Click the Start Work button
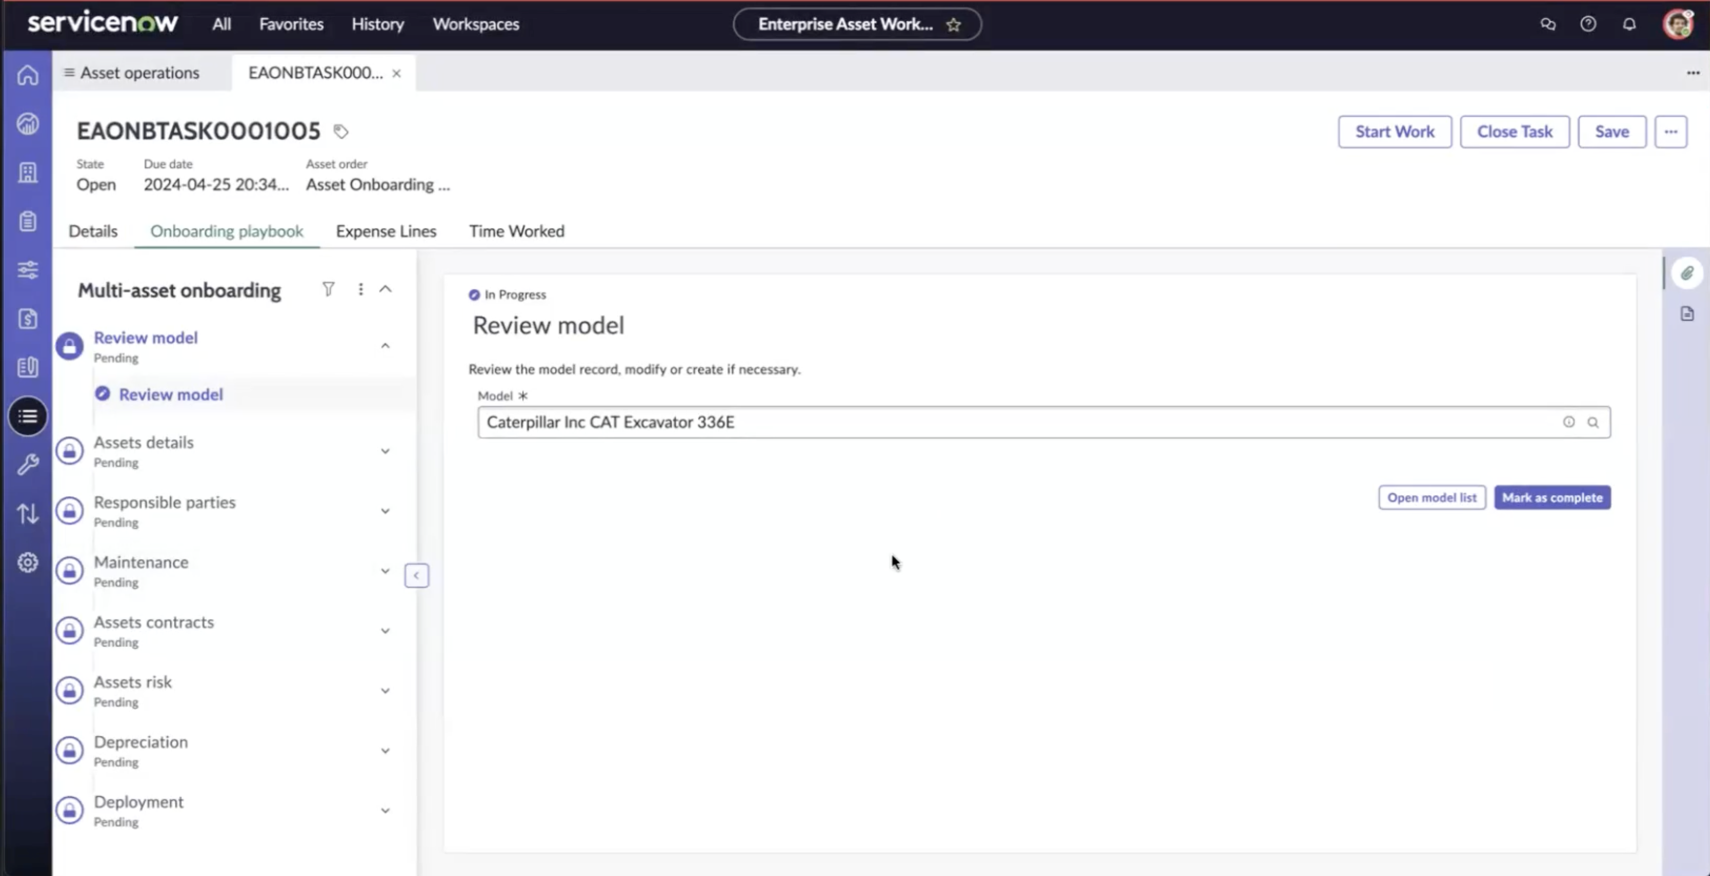The image size is (1710, 876). click(1395, 131)
